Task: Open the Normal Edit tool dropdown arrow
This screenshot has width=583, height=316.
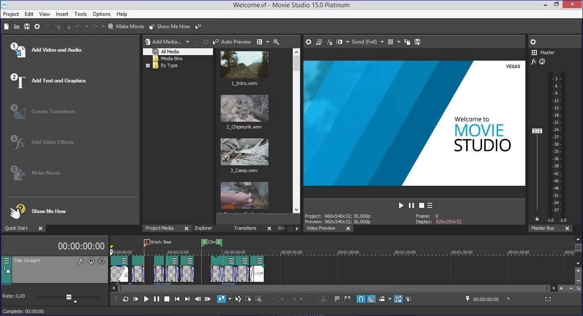Action: (x=230, y=299)
